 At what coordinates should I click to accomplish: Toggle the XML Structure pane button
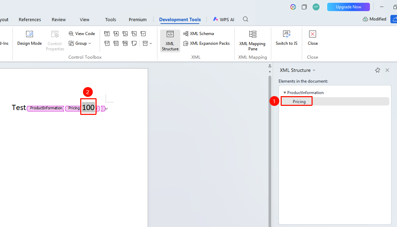pos(170,41)
